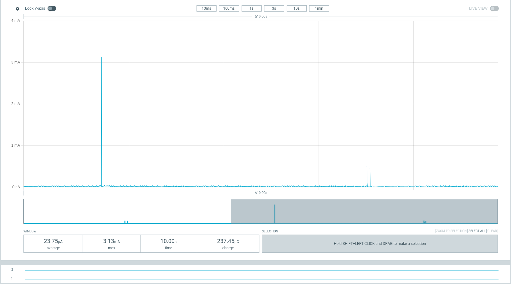
Task: Choose the 1min time window
Action: click(319, 8)
